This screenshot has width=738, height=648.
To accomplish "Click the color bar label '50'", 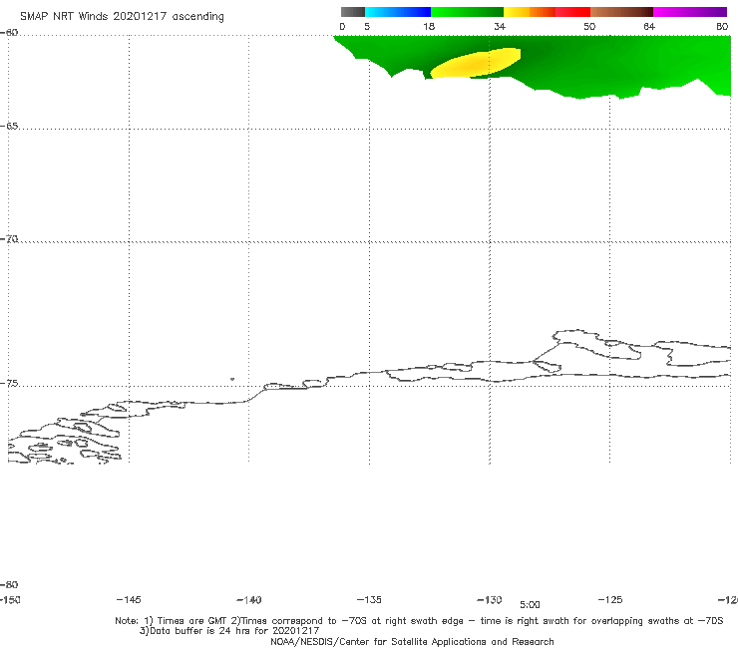I will pos(589,26).
